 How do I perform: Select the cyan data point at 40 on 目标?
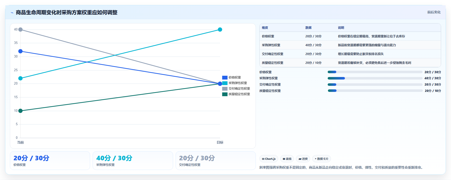(x=220, y=30)
